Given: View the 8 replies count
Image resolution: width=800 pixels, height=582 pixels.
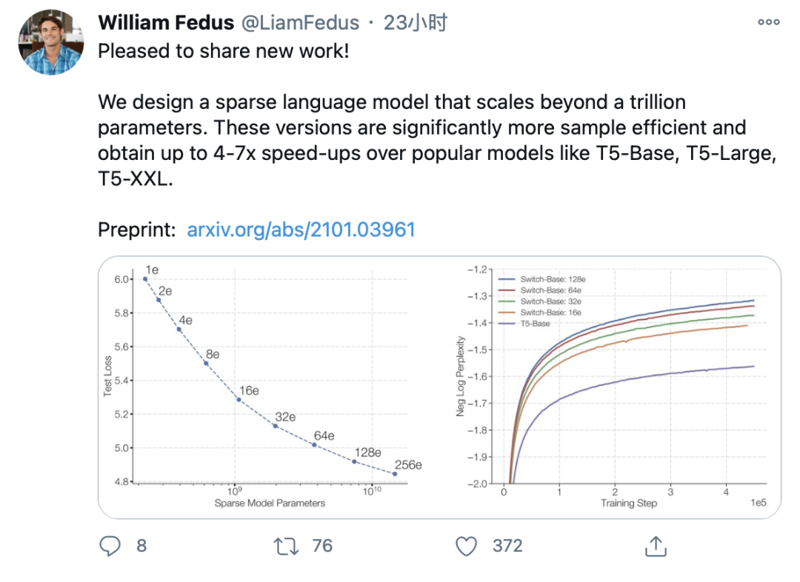Looking at the screenshot, I should [141, 546].
